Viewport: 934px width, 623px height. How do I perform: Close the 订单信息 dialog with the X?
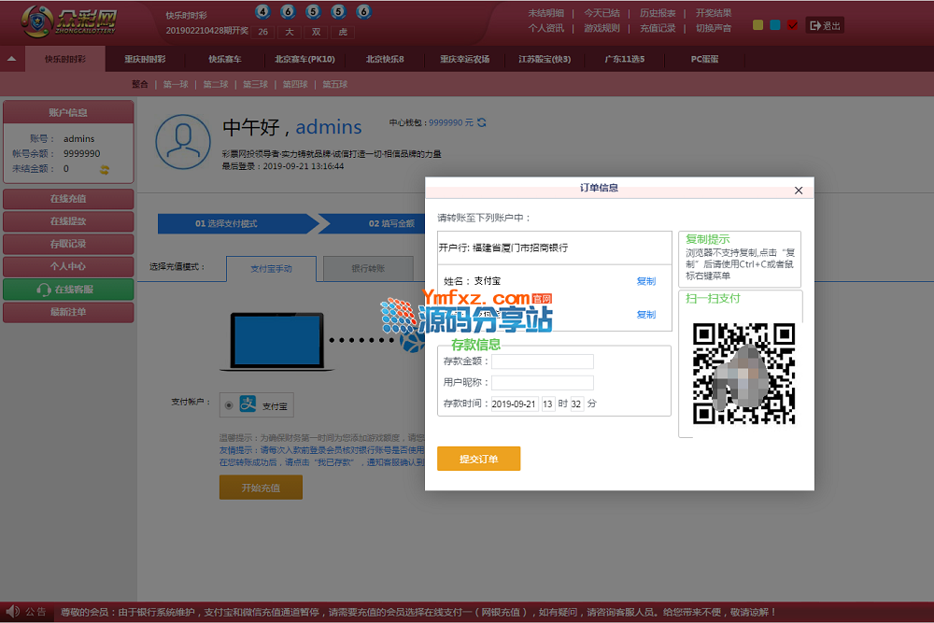pos(798,191)
